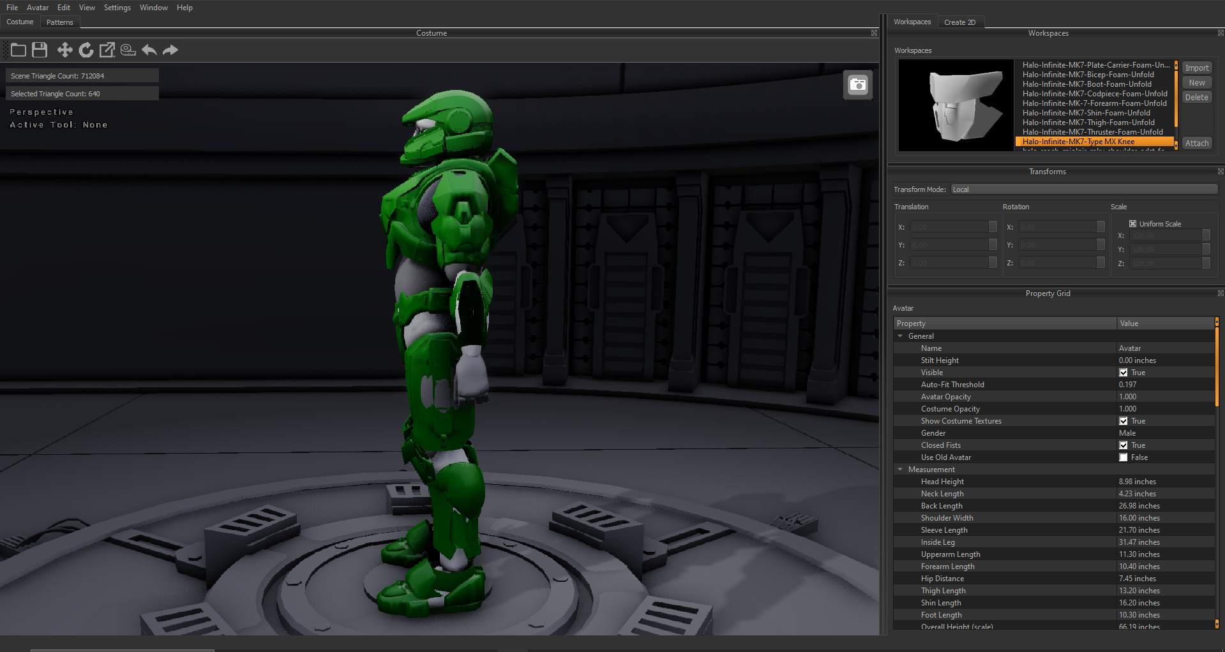Select Halo-Infinite-MK7-Plate-Carrier-Foam workspace

click(x=1096, y=65)
